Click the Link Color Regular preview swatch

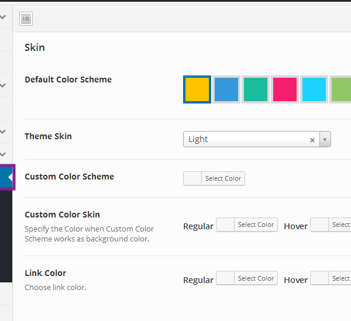(x=225, y=279)
